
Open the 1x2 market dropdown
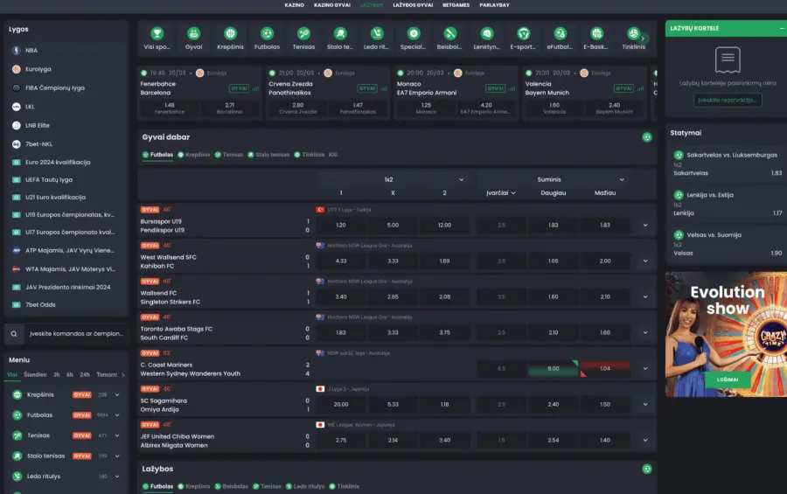[x=388, y=179]
